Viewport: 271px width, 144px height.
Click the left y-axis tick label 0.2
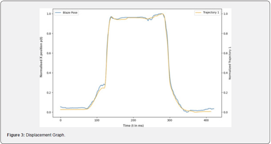[49, 93]
